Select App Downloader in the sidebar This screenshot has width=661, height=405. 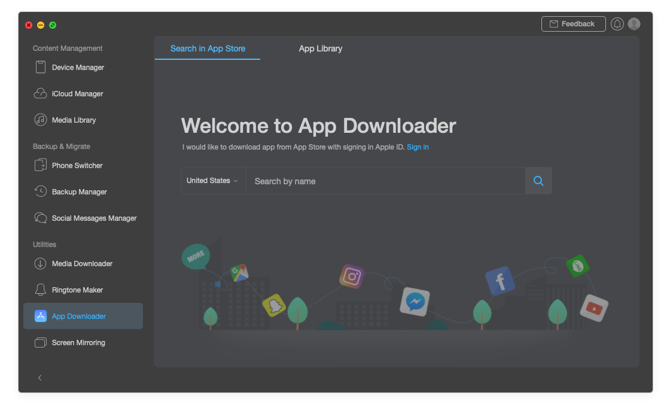pos(79,316)
